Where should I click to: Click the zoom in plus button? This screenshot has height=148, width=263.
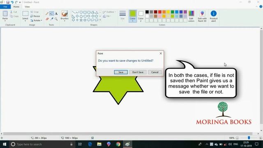click(261, 138)
